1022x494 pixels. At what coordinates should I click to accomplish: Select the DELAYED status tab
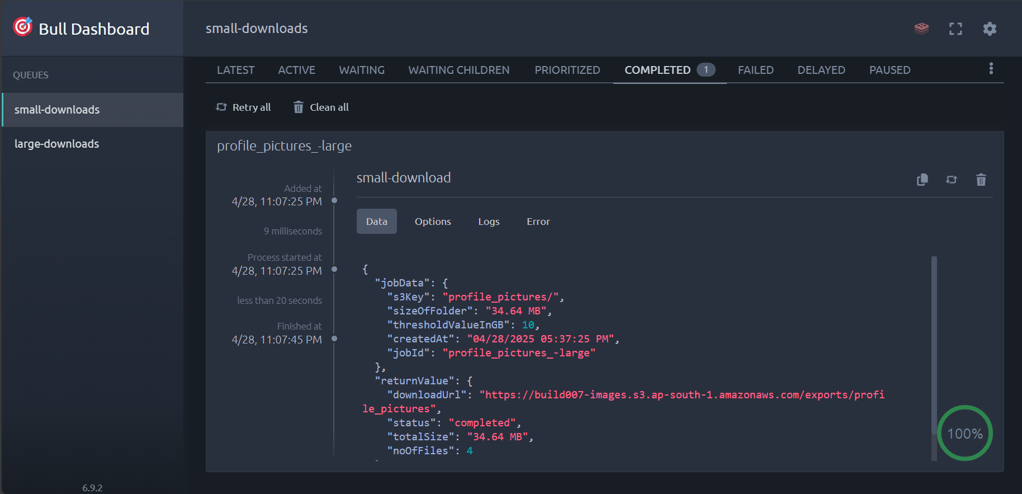click(821, 70)
